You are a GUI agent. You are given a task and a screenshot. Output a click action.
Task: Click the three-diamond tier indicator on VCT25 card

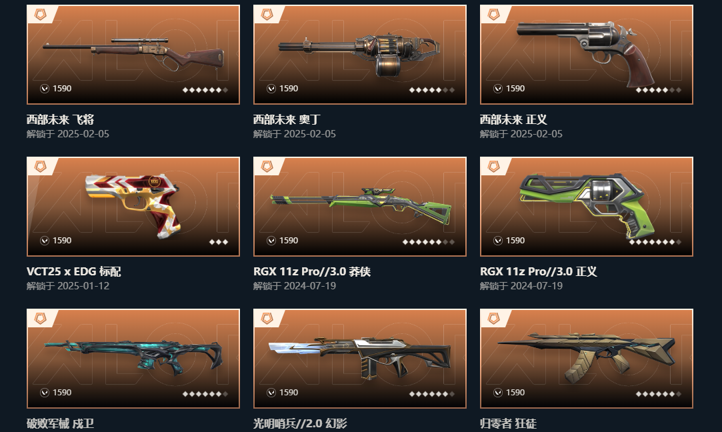pos(219,242)
